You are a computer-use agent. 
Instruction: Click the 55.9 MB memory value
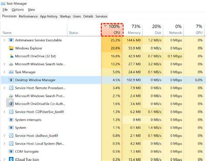135,48
